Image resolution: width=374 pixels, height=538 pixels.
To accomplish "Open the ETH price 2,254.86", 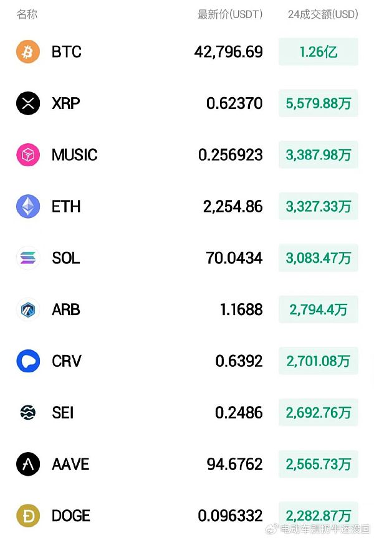I will (233, 207).
